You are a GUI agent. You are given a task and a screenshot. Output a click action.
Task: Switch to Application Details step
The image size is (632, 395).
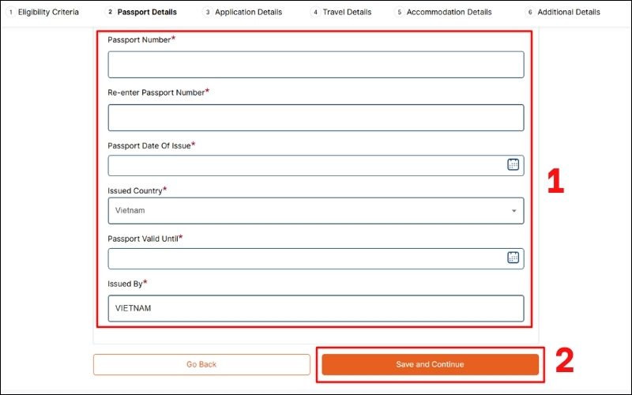pyautogui.click(x=248, y=12)
